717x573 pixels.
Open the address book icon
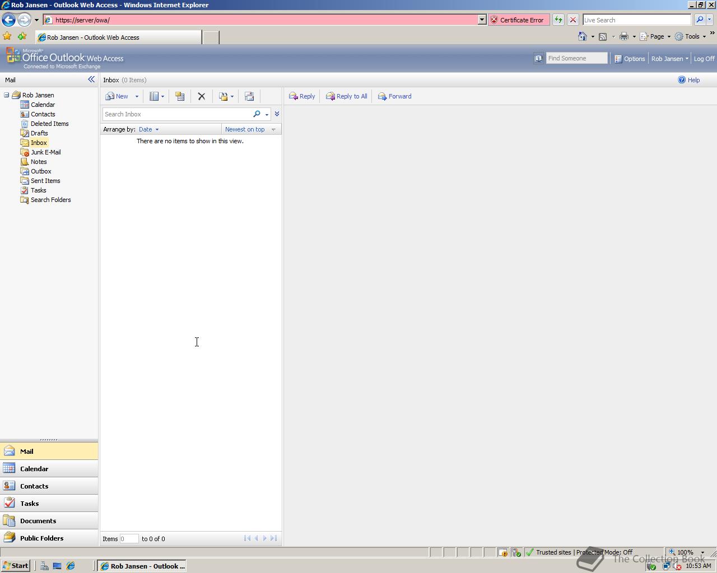point(538,58)
